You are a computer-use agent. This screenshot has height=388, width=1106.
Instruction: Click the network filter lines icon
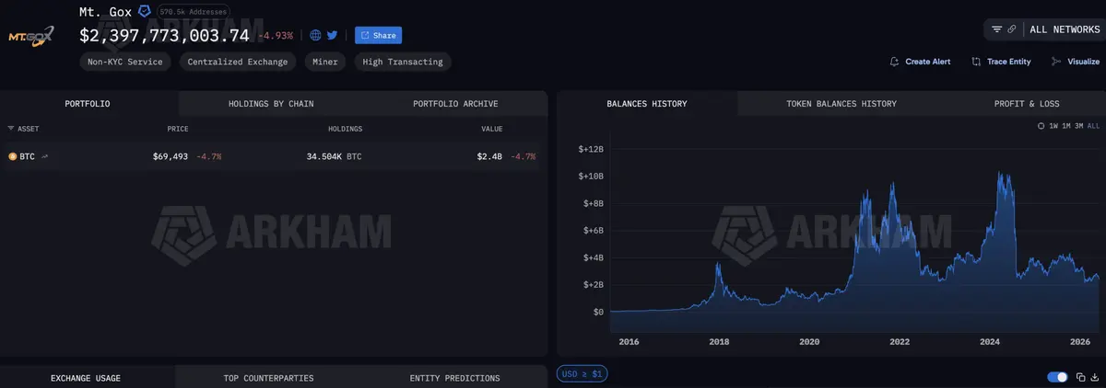pos(996,29)
